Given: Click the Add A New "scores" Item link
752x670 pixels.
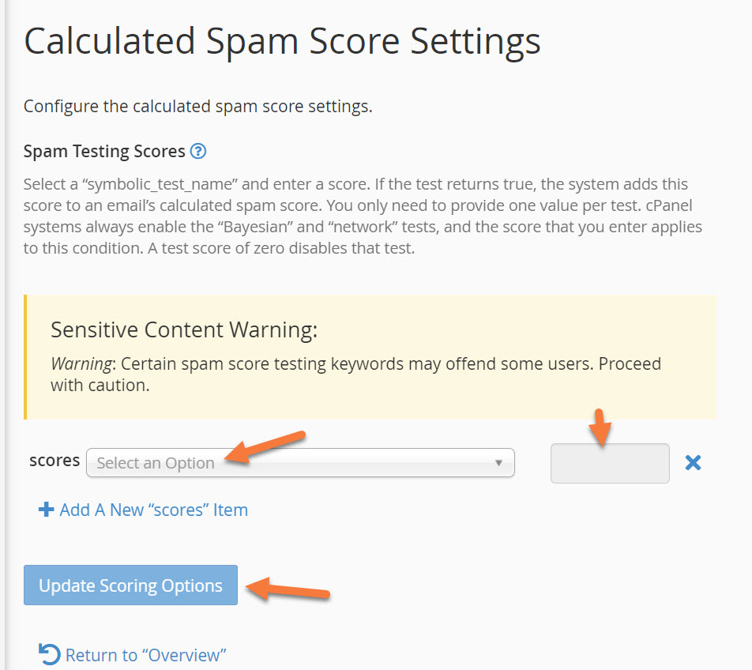Looking at the screenshot, I should tap(153, 510).
